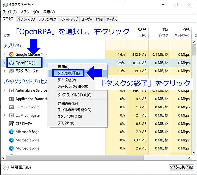This screenshot has height=175, width=197.
Task: Open the 表示(V) menu
Action: coord(49,12)
